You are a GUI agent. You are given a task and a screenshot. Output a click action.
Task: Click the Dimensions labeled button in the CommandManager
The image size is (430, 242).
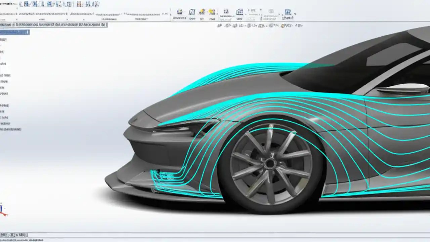tap(180, 15)
